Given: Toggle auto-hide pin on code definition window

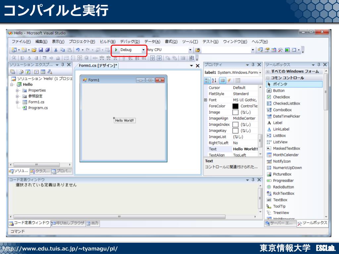Looking at the screenshot, I should [x=253, y=180].
